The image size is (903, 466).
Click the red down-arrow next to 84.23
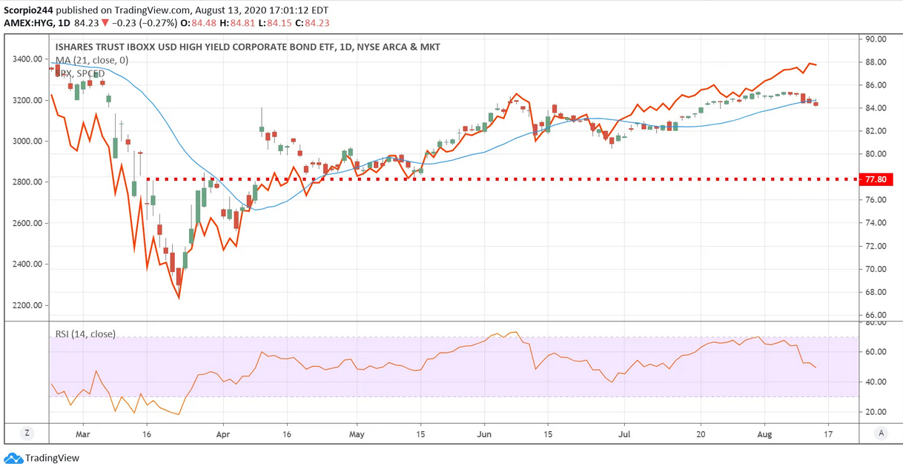[x=104, y=23]
